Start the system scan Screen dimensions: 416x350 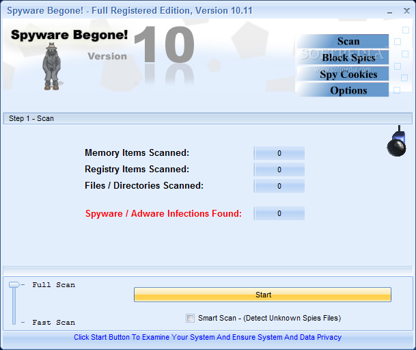[263, 295]
